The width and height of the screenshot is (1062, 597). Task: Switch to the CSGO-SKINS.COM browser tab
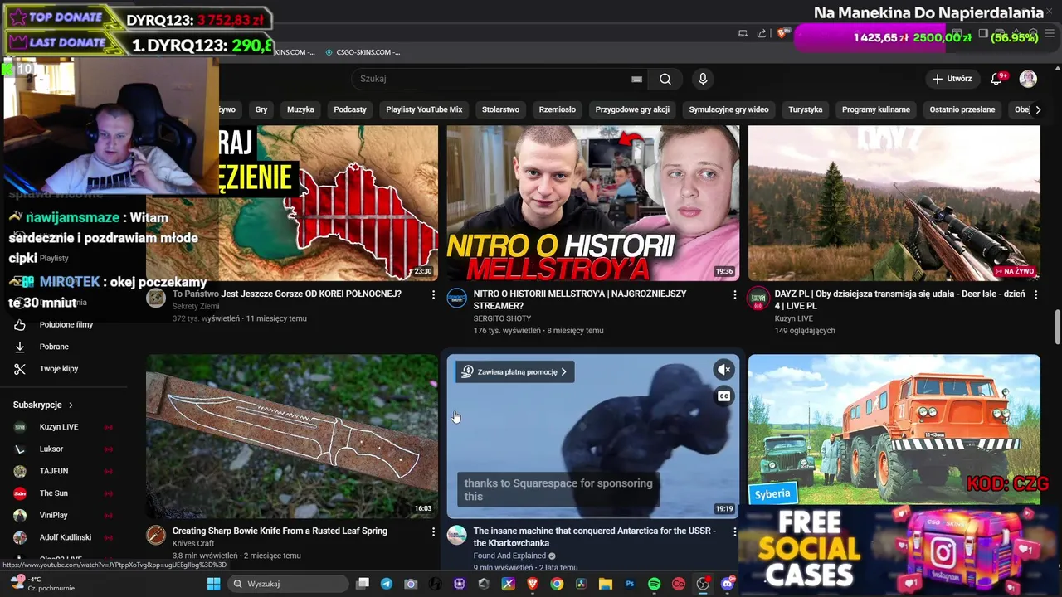(363, 52)
